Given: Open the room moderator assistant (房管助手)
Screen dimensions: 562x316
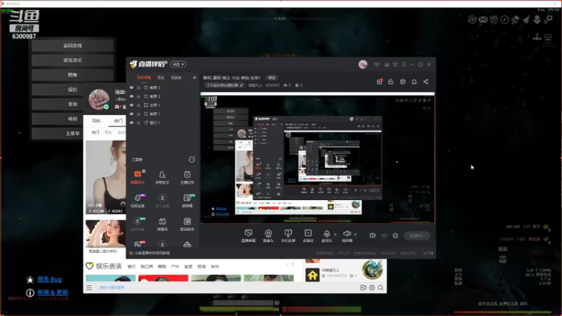Looking at the screenshot, I should (x=162, y=177).
